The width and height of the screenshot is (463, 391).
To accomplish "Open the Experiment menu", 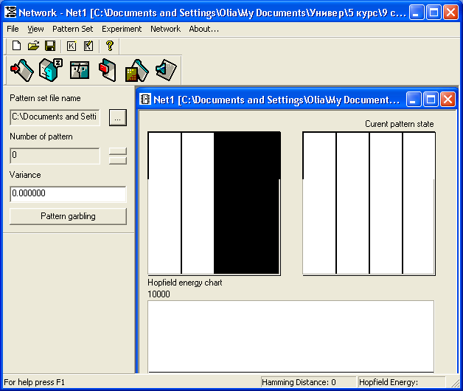I will (x=122, y=29).
